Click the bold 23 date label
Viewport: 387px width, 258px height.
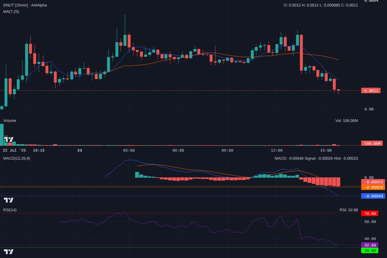coord(80,150)
